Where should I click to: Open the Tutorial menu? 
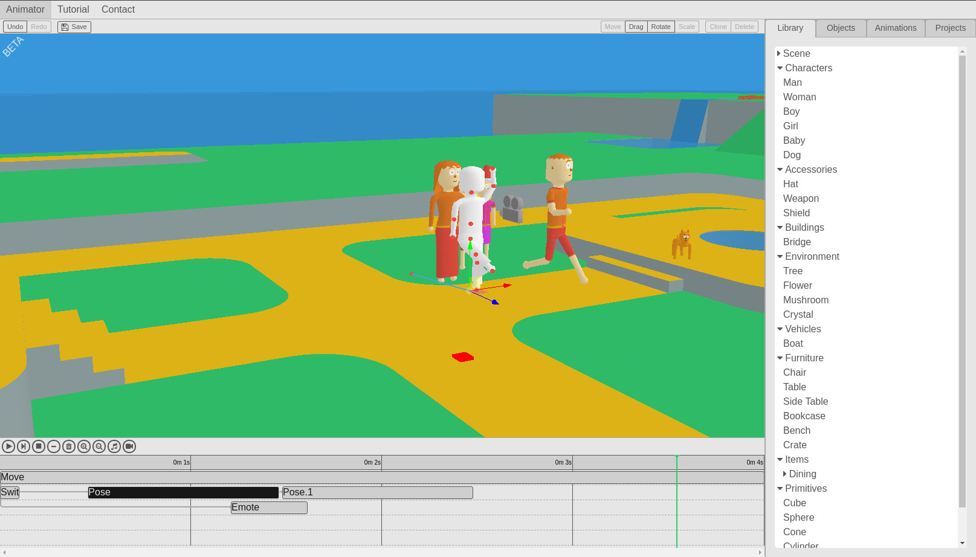73,9
